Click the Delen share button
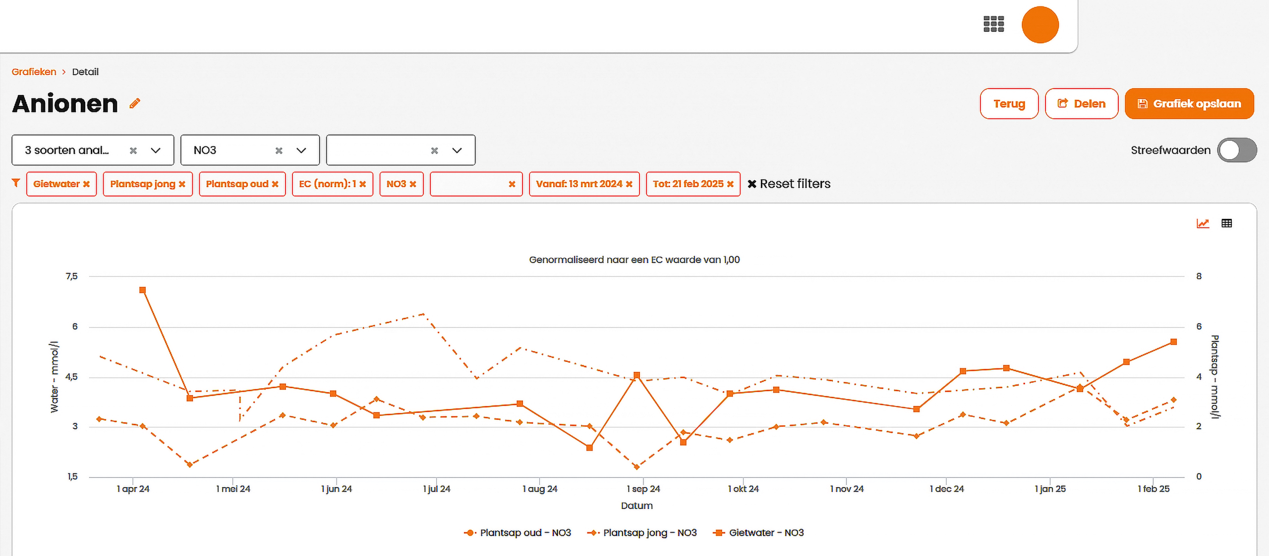1269x556 pixels. 1081,104
